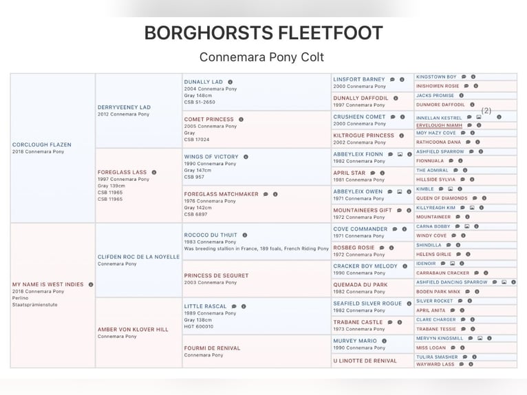Image resolution: width=527 pixels, height=395 pixels.
Task: Open info icon beside My Name Is West Indies
Action: [91, 284]
